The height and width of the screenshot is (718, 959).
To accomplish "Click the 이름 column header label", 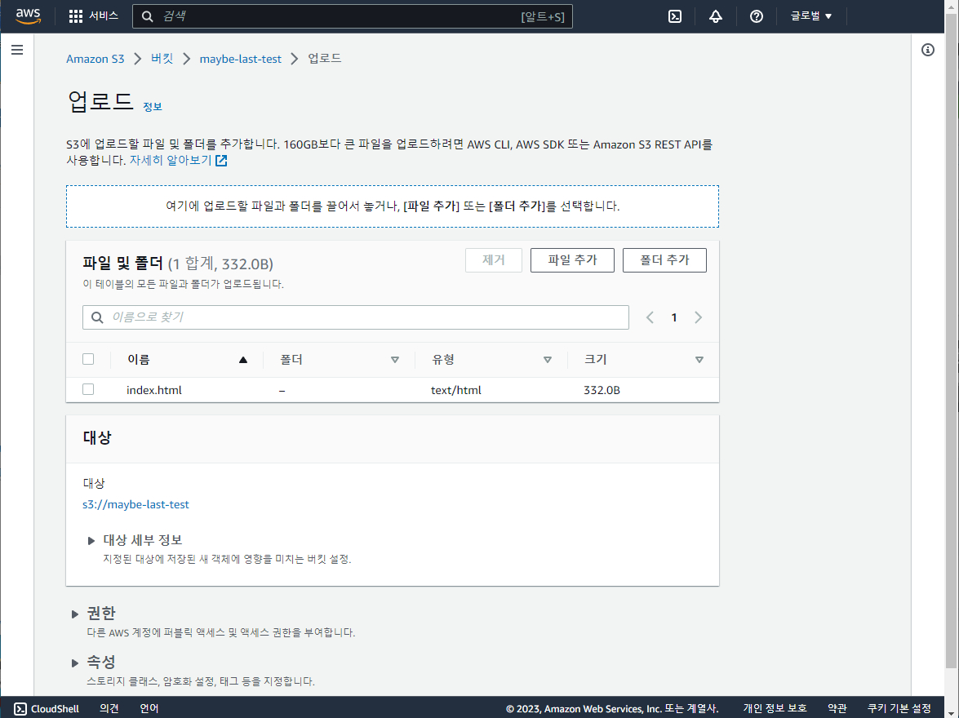I will (139, 360).
